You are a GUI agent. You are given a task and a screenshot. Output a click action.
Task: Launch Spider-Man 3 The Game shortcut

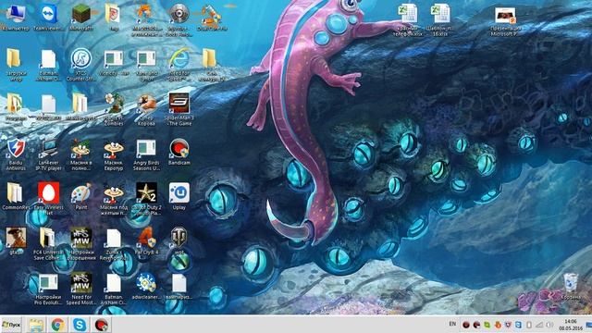point(179,109)
